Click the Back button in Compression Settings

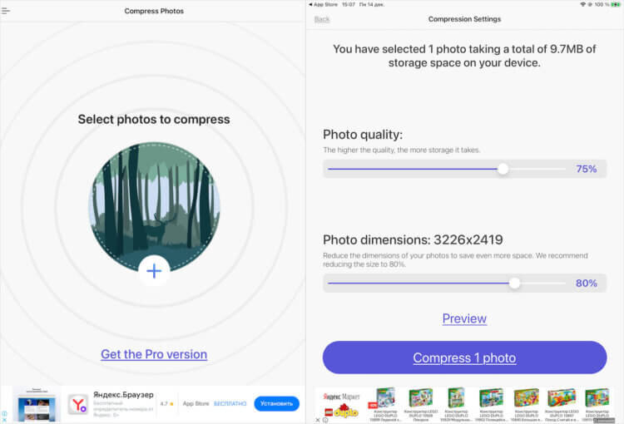[321, 19]
